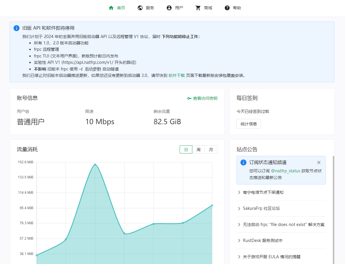The width and height of the screenshot is (345, 264).
Task: Expand SakuraFrp 社区论坛 announcement
Action: (261, 208)
